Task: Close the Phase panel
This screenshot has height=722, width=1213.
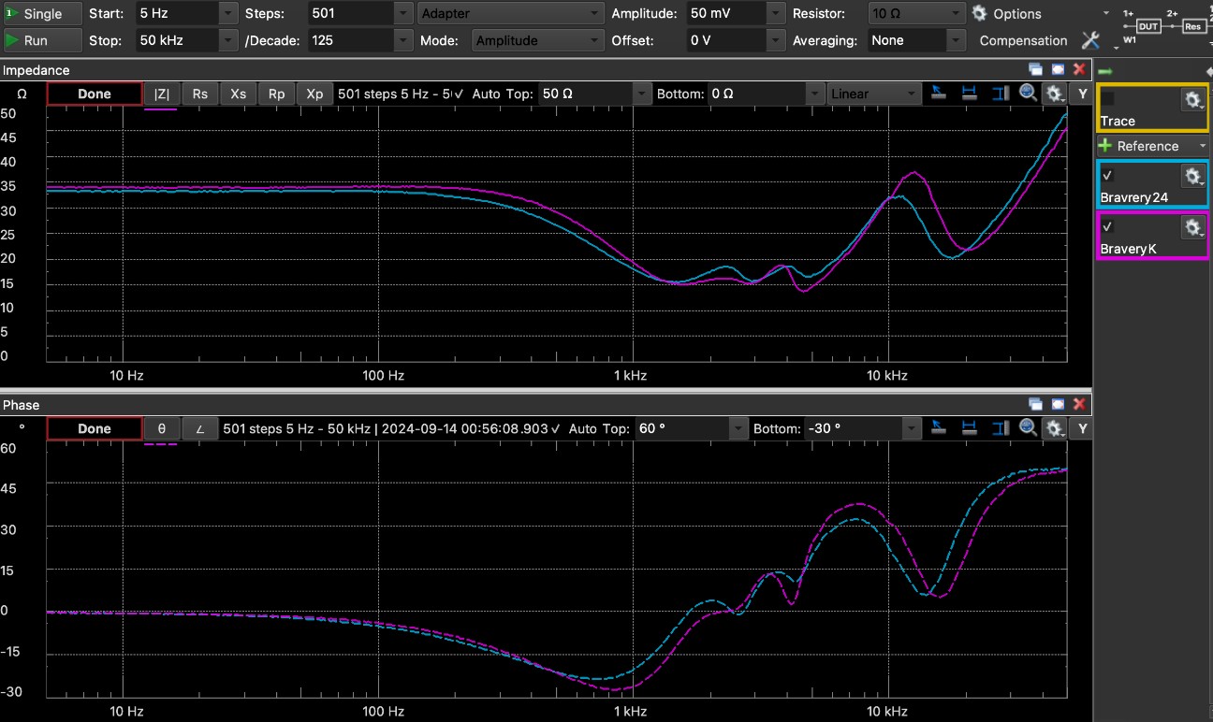Action: coord(1079,404)
